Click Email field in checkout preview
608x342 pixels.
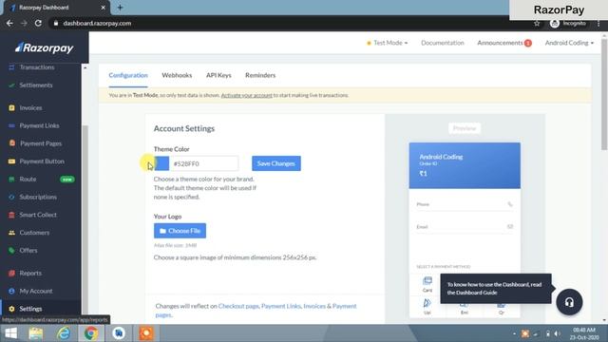tap(465, 227)
